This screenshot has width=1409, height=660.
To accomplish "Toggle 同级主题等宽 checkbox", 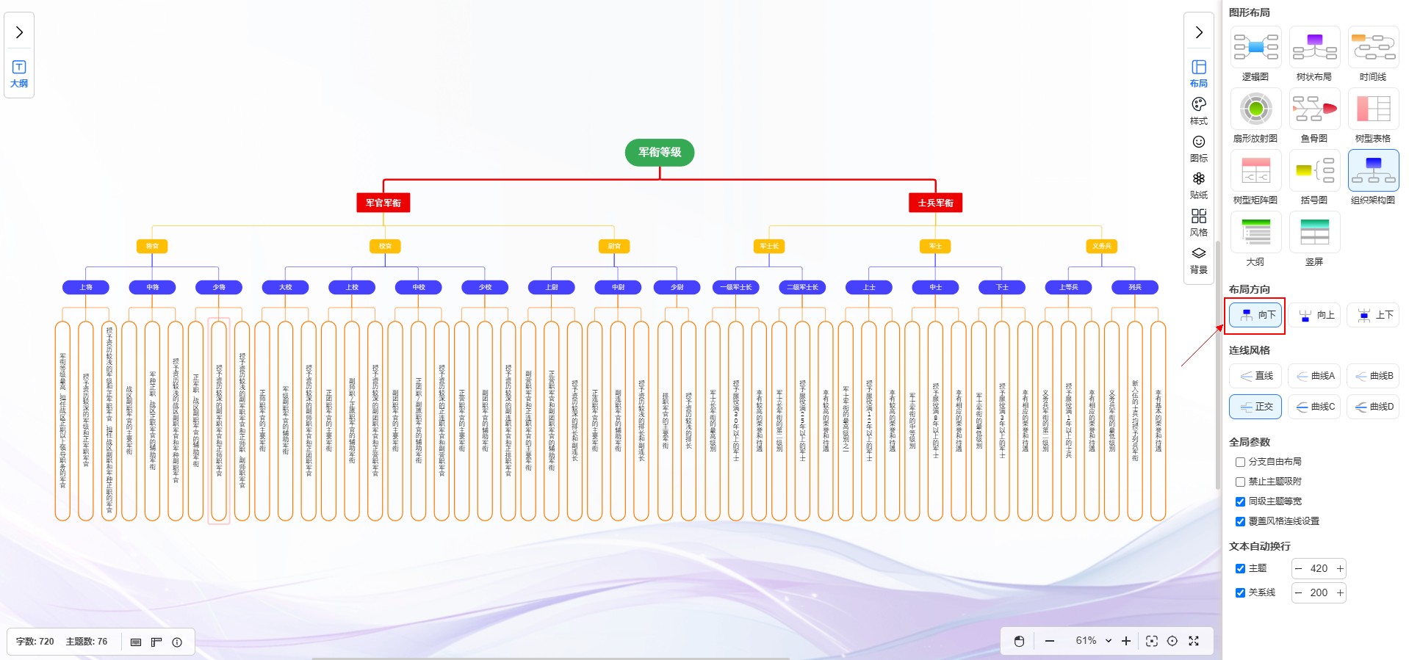I will pyautogui.click(x=1241, y=501).
